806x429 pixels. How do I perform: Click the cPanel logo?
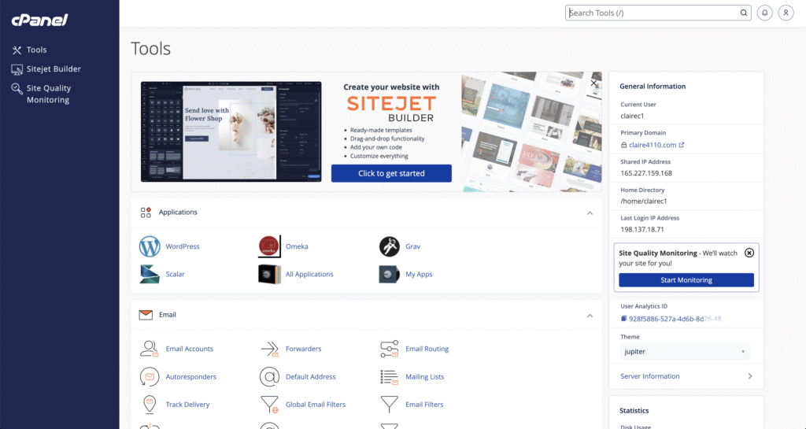[39, 20]
